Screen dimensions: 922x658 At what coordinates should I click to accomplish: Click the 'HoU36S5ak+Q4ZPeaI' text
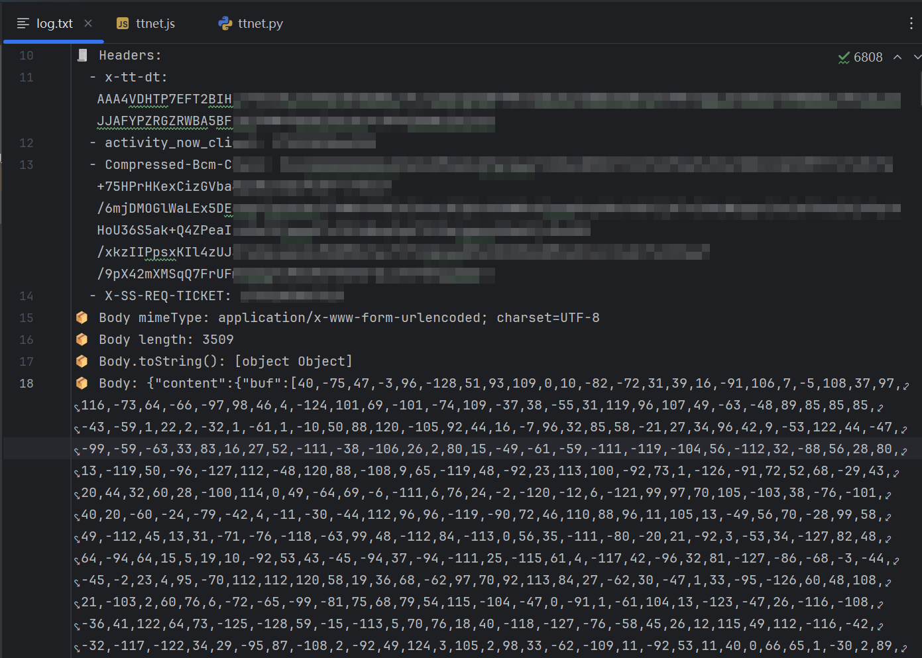164,231
